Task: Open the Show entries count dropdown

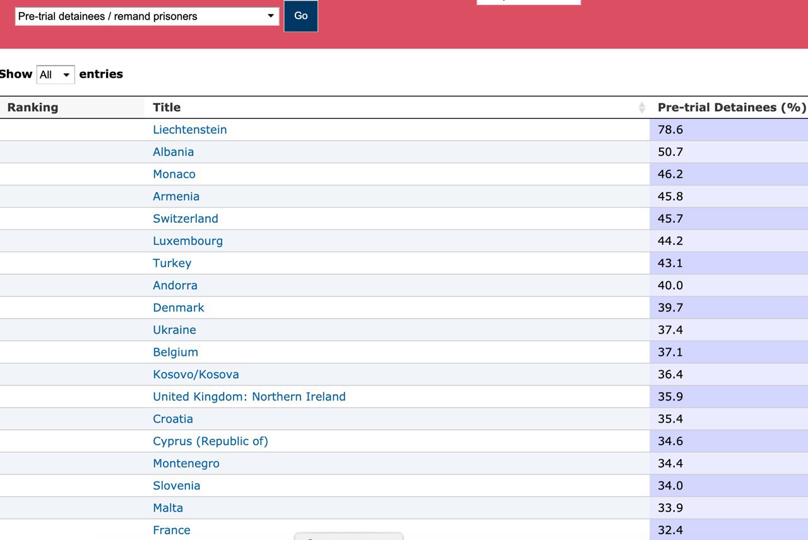Action: pyautogui.click(x=56, y=74)
